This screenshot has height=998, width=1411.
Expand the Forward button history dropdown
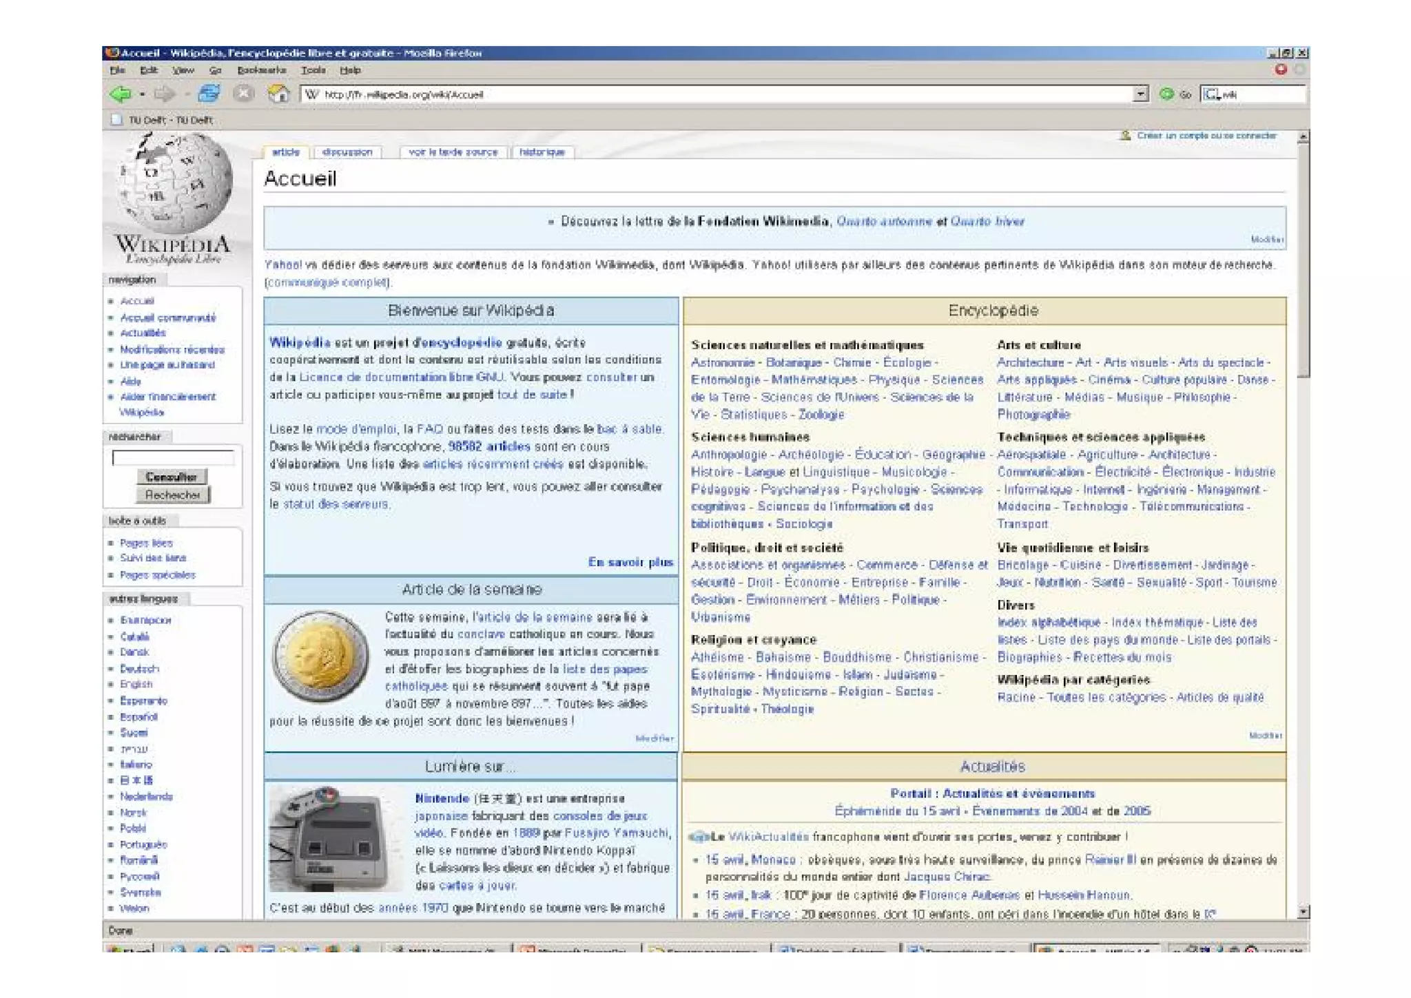pyautogui.click(x=187, y=94)
